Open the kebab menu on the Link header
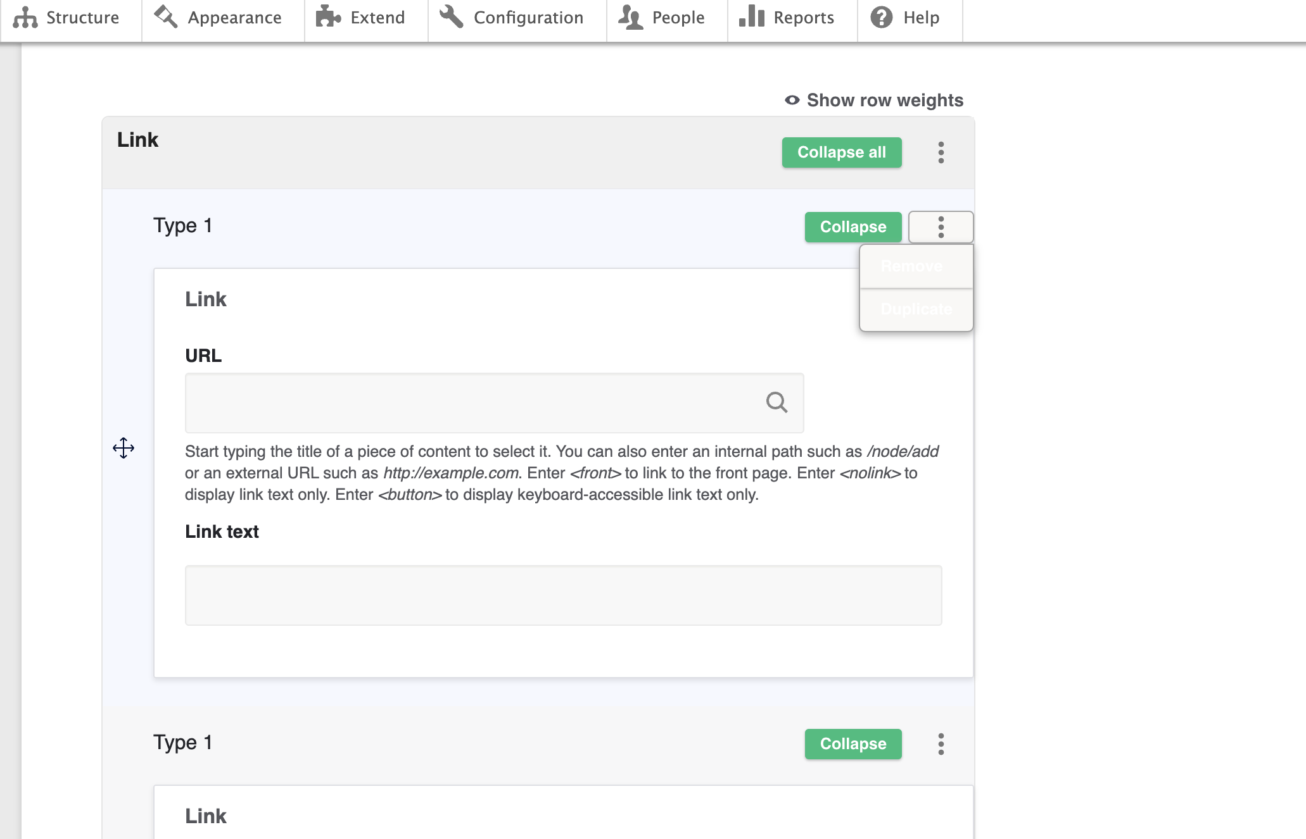This screenshot has height=839, width=1306. [941, 152]
